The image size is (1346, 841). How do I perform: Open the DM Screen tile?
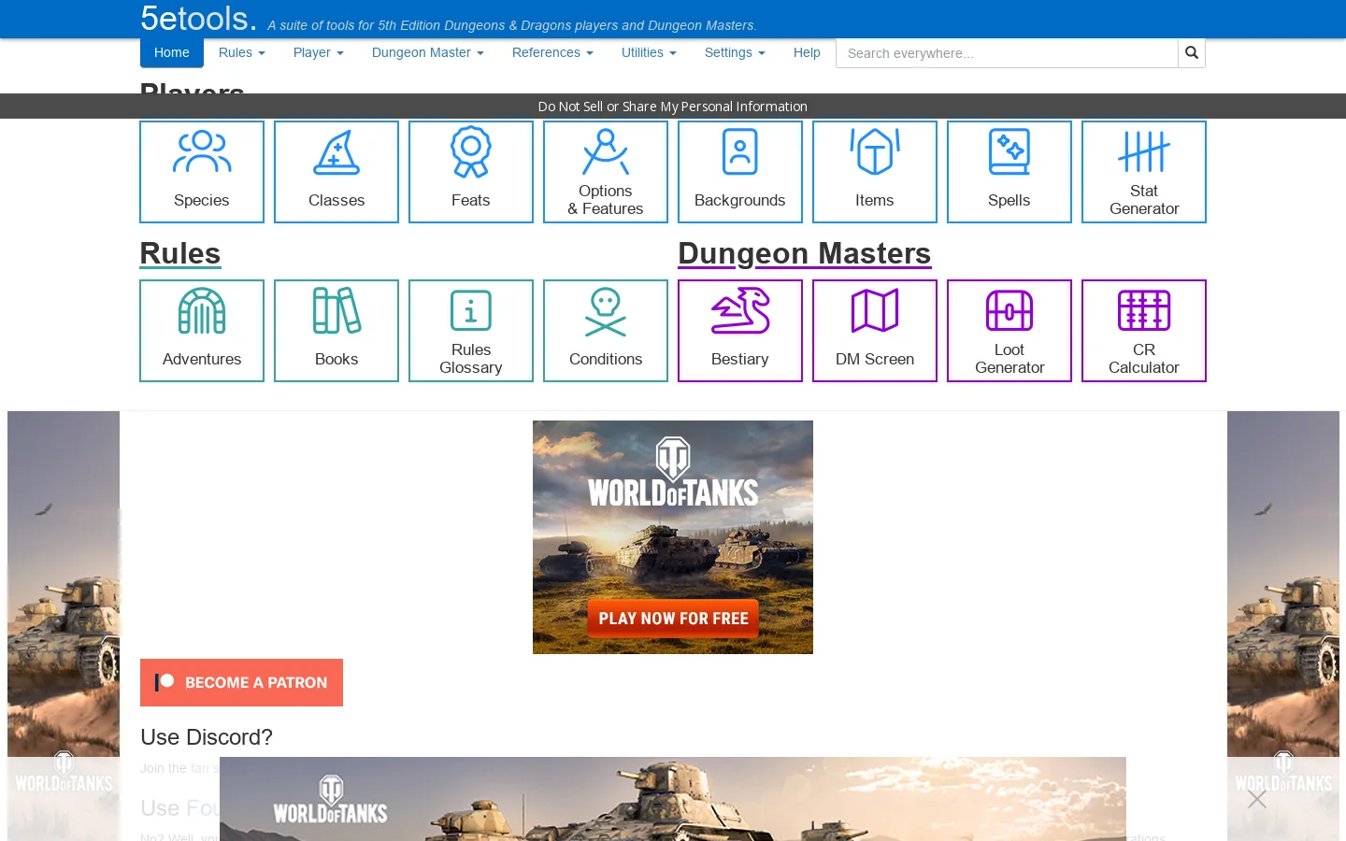click(875, 331)
